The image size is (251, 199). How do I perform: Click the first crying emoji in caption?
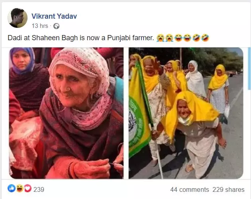tap(161, 38)
